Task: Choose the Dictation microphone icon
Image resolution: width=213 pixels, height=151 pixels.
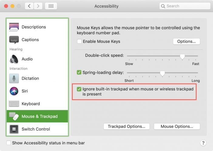Action: [x=14, y=79]
